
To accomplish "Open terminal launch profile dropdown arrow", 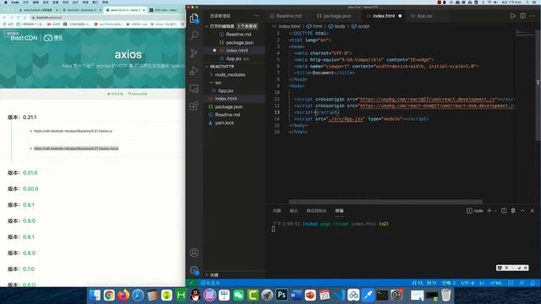I will (495, 210).
